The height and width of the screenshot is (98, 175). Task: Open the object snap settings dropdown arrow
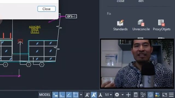[x=81, y=95]
